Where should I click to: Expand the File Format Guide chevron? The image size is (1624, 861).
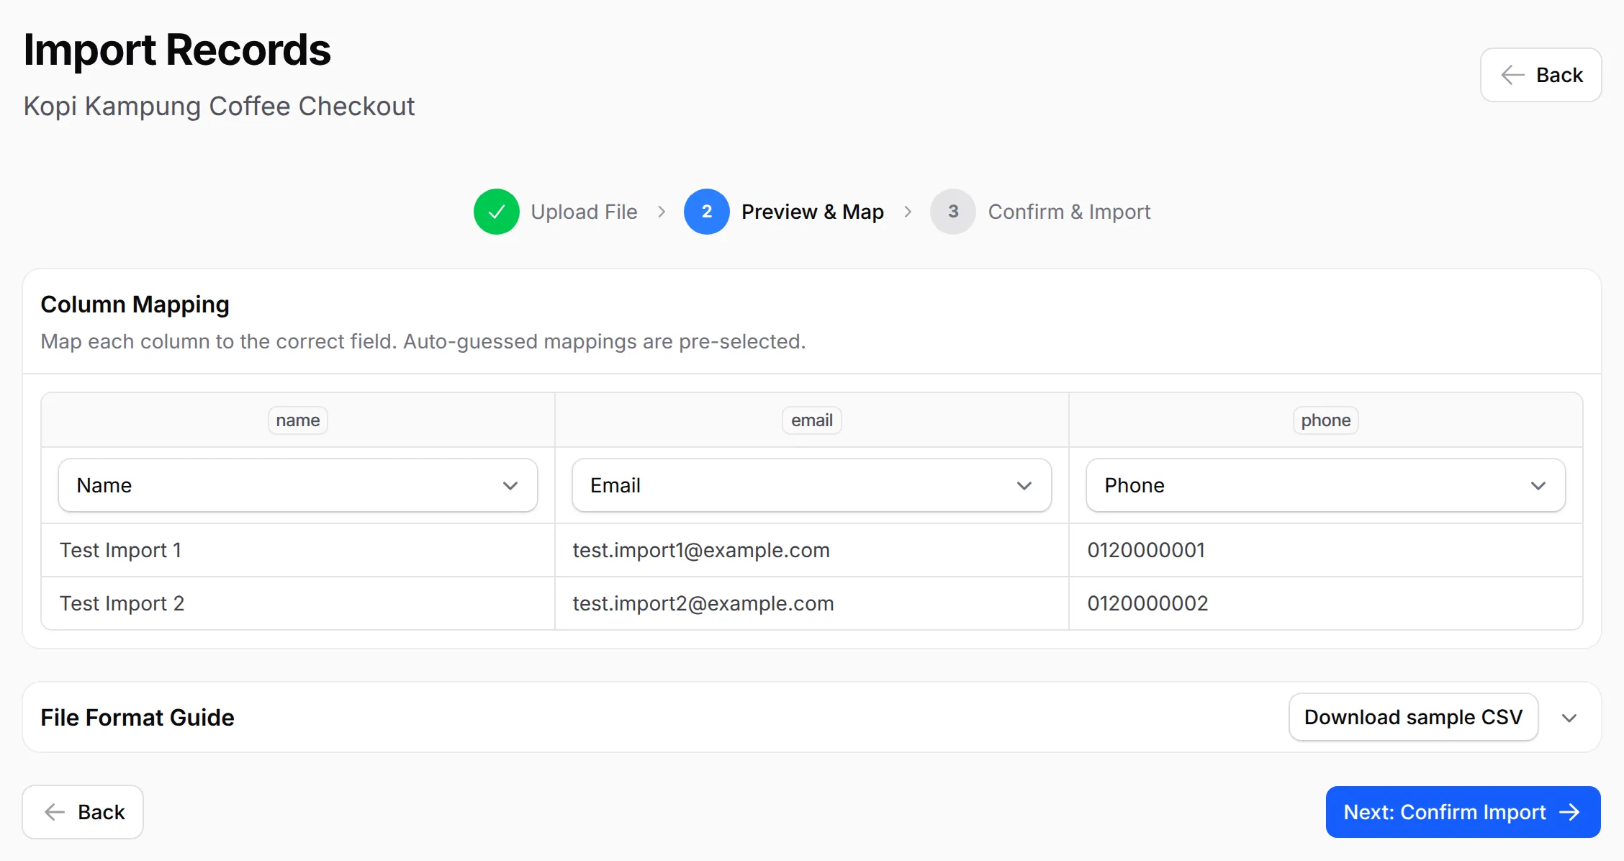(1569, 718)
